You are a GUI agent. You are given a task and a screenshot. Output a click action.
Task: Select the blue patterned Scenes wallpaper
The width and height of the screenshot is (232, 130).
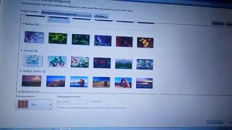click(145, 64)
